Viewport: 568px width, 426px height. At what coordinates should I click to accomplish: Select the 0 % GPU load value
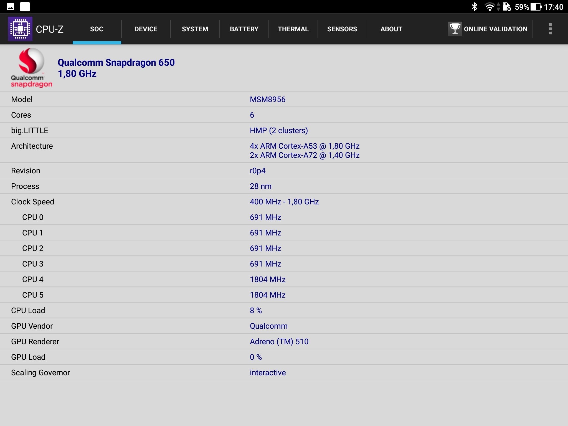256,357
